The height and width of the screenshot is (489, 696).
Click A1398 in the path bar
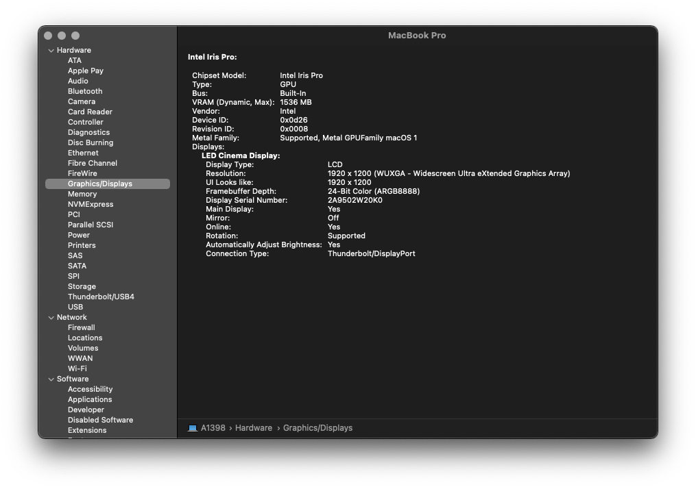[x=213, y=428]
